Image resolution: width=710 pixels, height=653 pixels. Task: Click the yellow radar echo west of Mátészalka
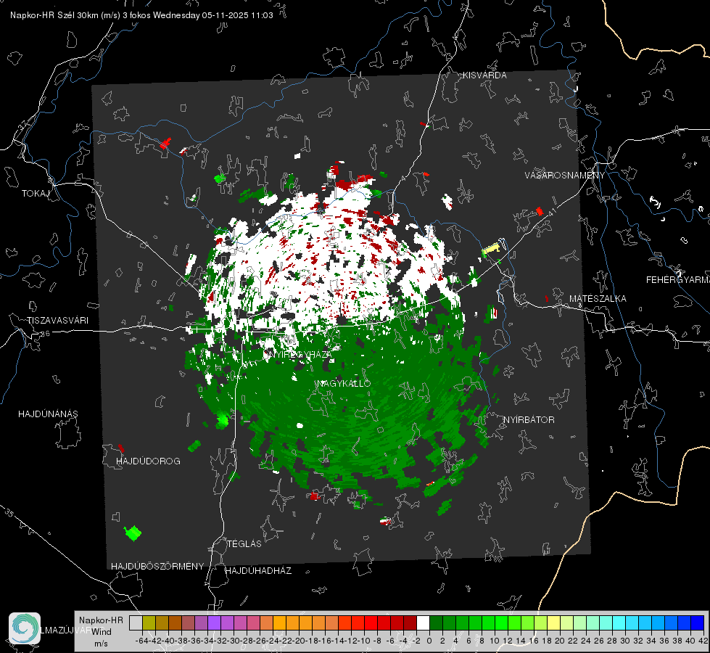click(491, 249)
